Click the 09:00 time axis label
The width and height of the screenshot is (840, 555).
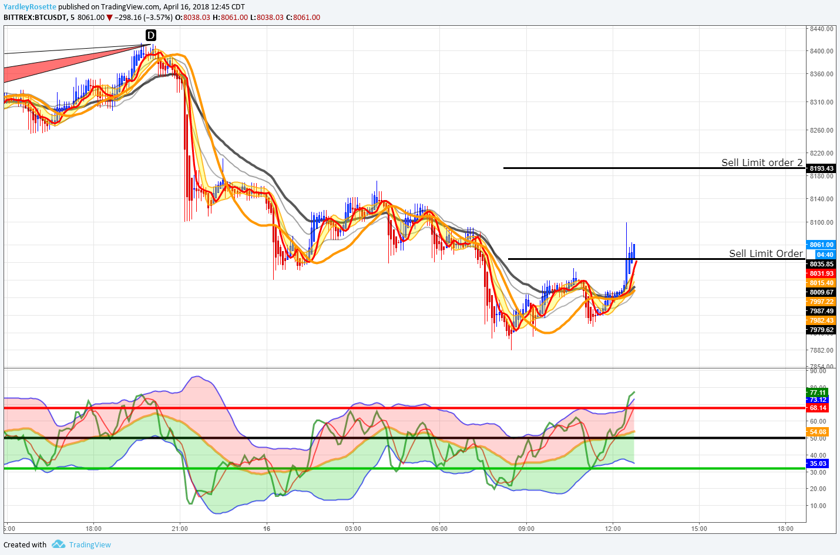click(526, 529)
